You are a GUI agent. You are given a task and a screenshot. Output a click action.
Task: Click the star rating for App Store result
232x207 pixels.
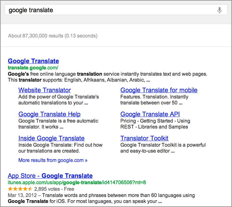(20, 189)
